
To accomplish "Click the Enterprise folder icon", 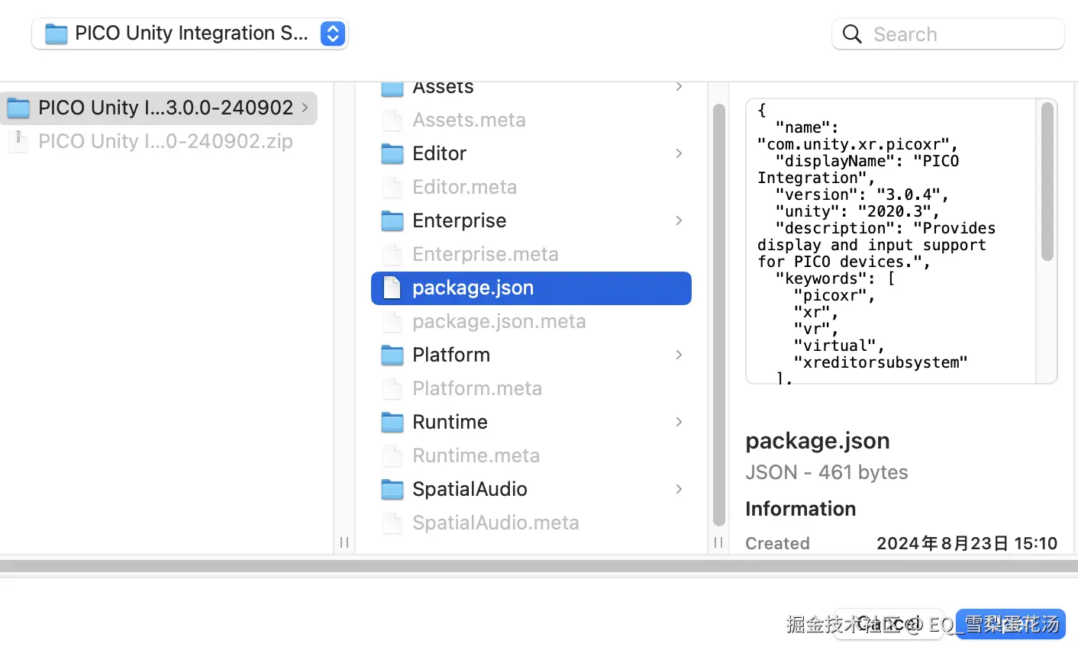I will click(x=392, y=221).
